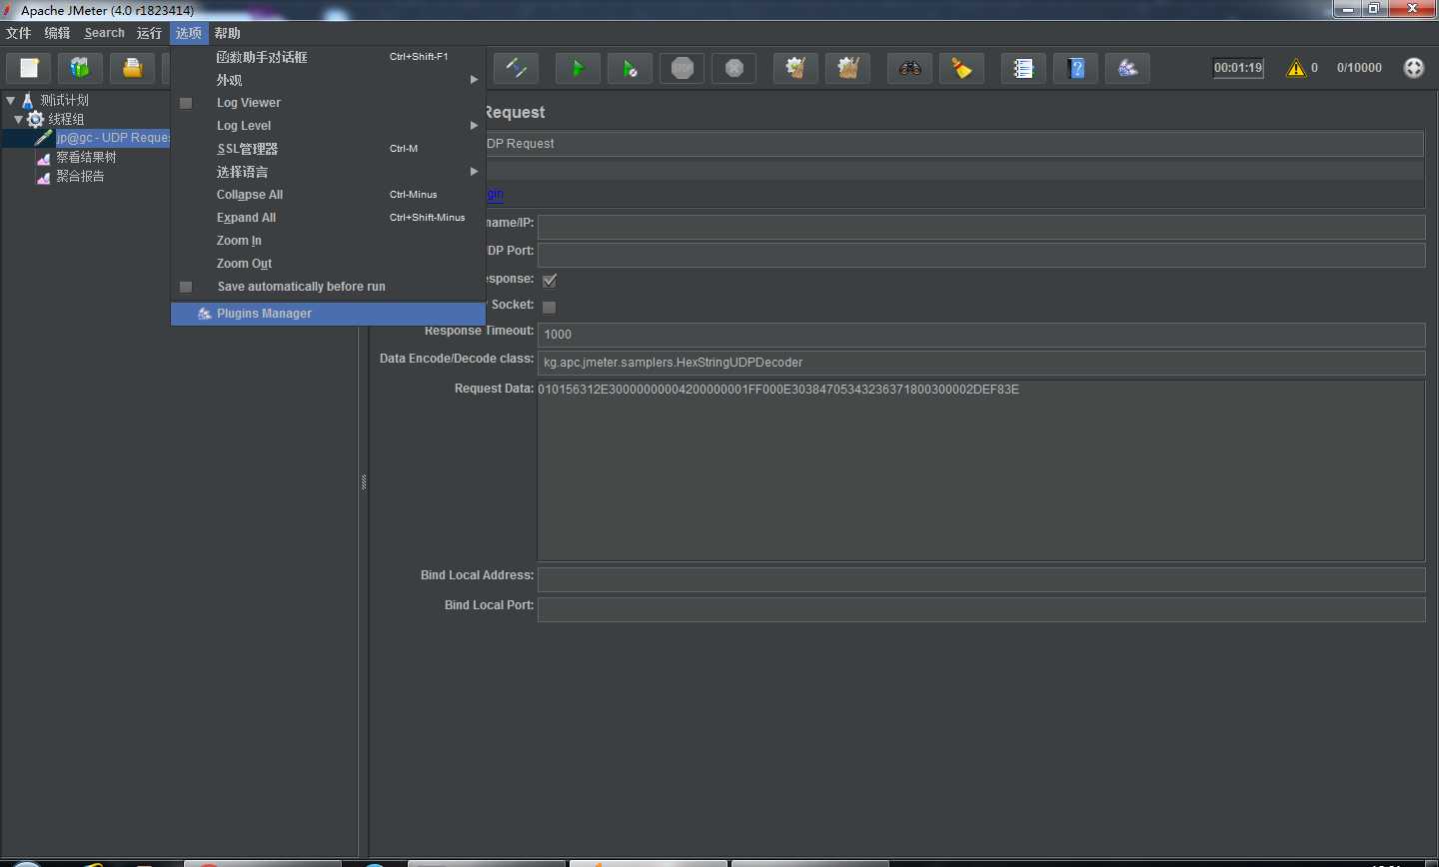
Task: Toggle the Log Viewer checkbox
Action: tap(186, 103)
